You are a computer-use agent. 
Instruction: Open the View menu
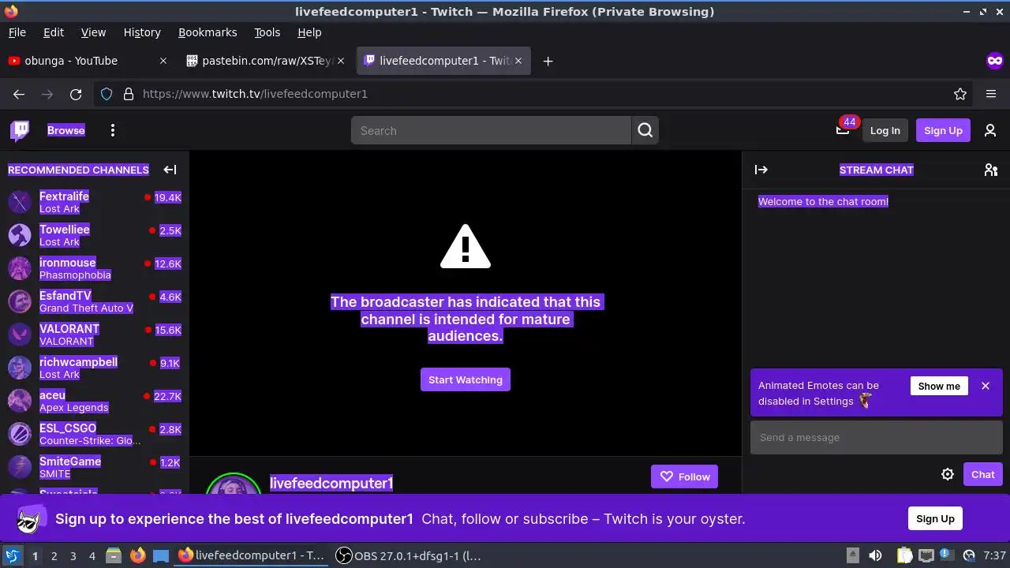[x=93, y=32]
